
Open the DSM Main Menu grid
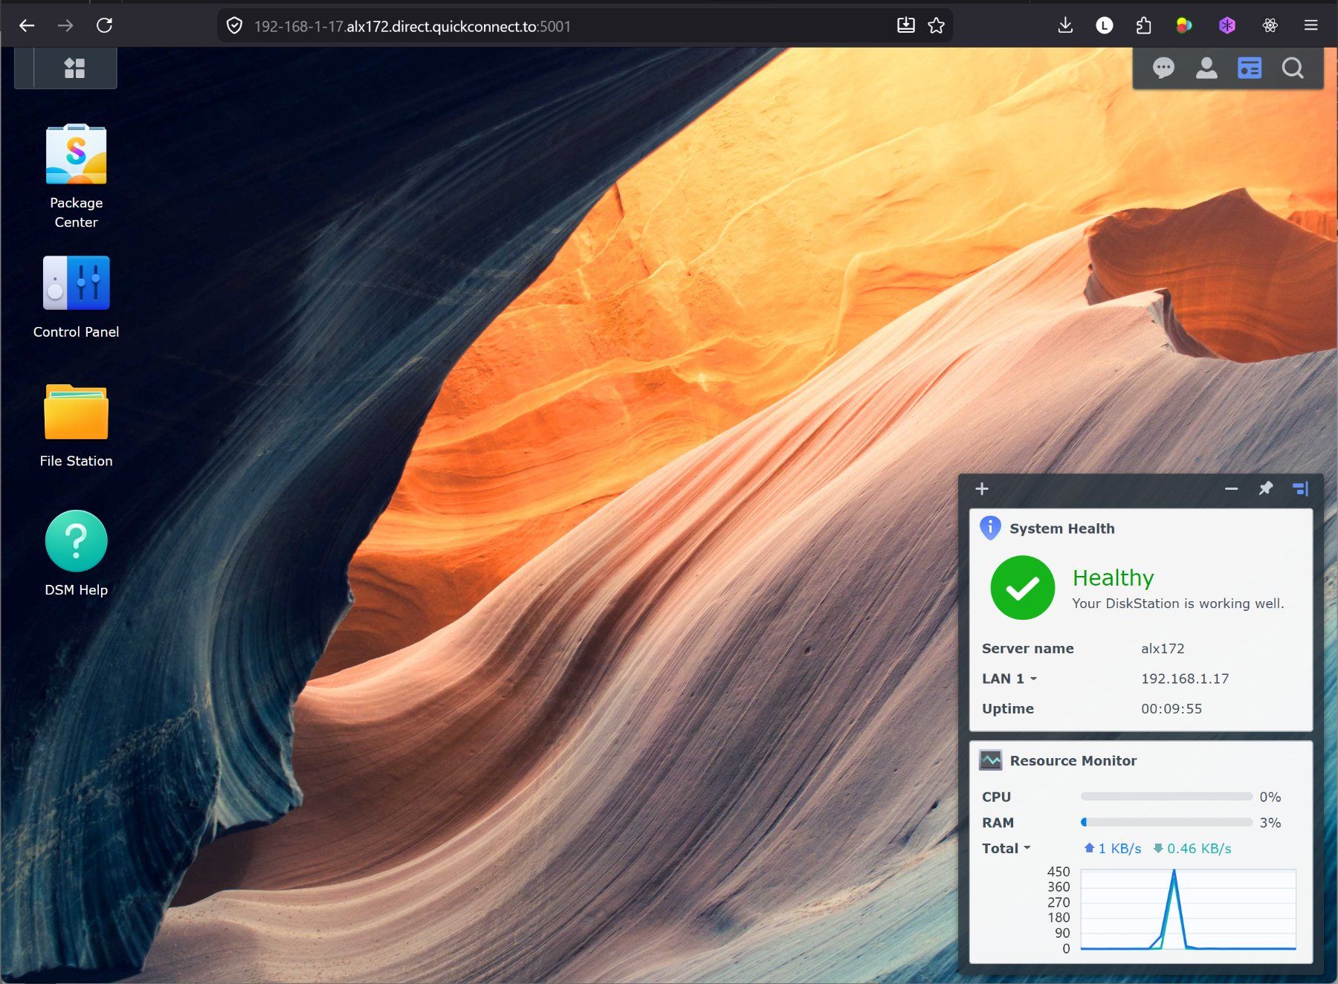tap(74, 68)
